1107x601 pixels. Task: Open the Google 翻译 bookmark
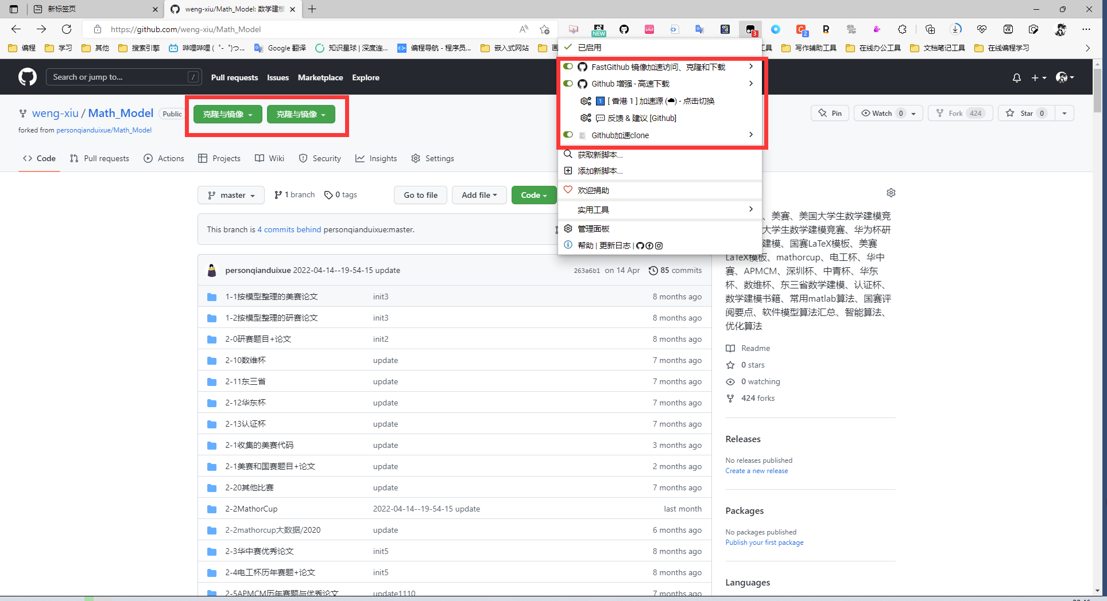280,48
